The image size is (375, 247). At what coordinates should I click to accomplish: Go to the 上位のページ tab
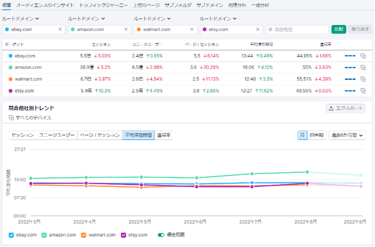tap(146, 5)
